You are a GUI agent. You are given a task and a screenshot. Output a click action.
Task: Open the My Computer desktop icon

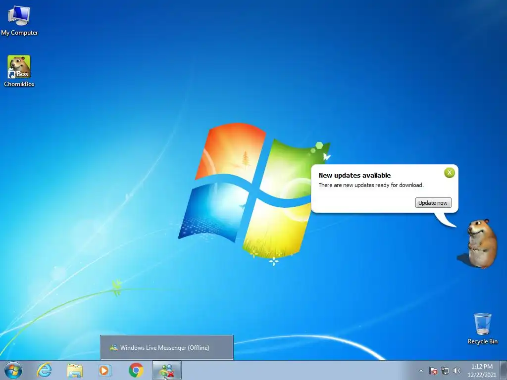pyautogui.click(x=19, y=20)
